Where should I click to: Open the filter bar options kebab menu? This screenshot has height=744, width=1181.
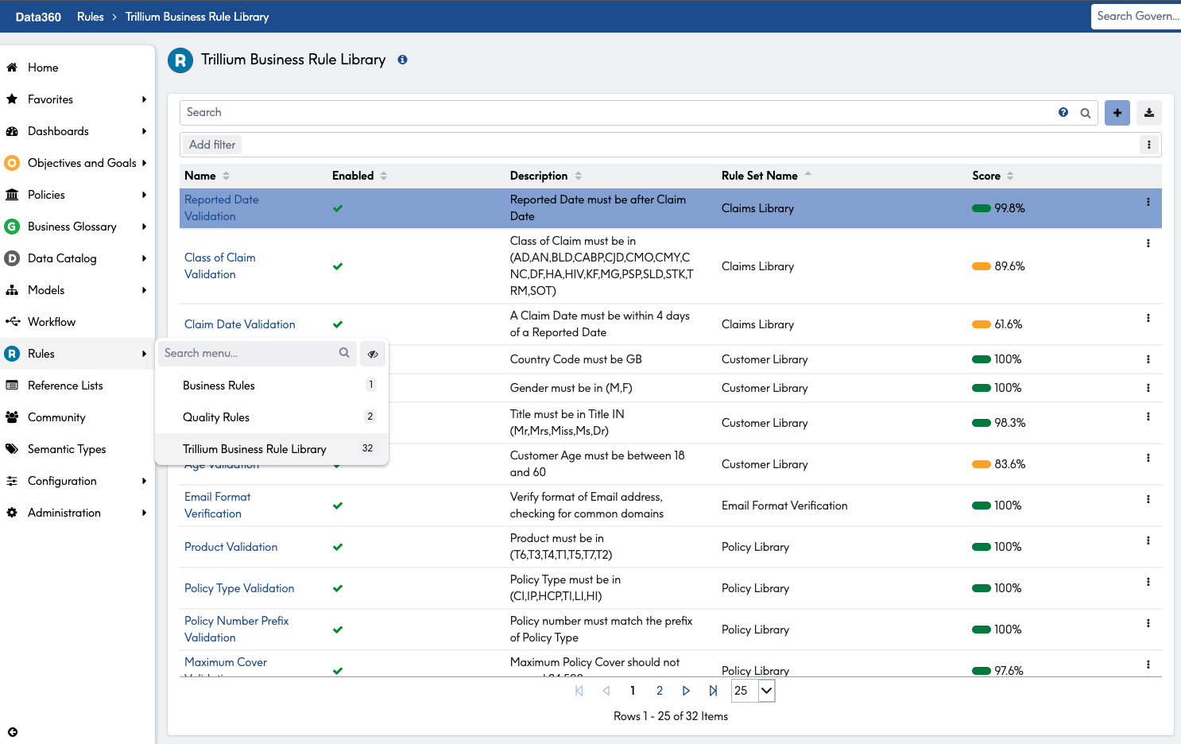tap(1149, 145)
